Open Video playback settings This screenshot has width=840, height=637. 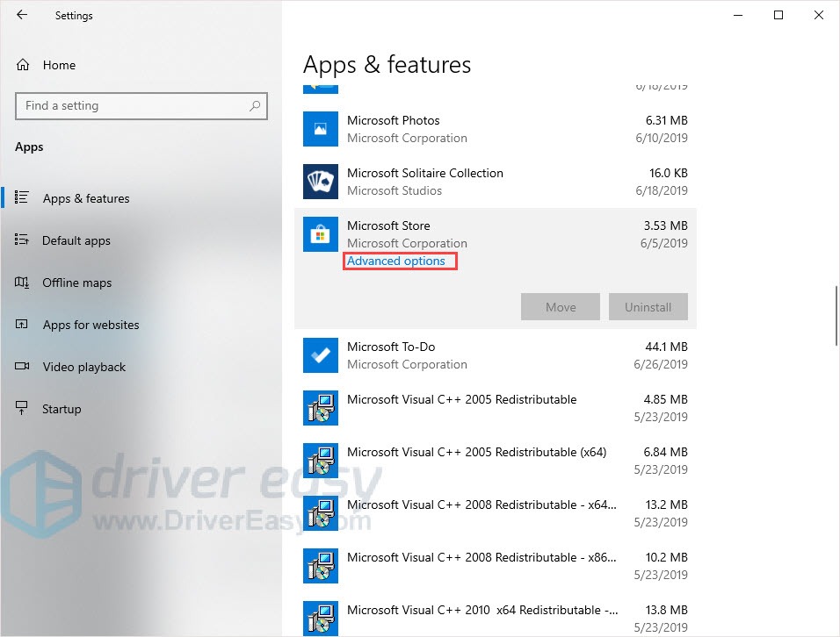(84, 367)
